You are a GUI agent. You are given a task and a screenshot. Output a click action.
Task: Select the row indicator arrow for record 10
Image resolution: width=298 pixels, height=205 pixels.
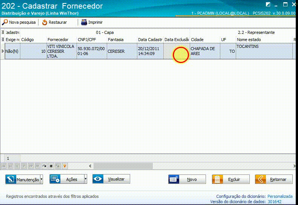point(3,51)
